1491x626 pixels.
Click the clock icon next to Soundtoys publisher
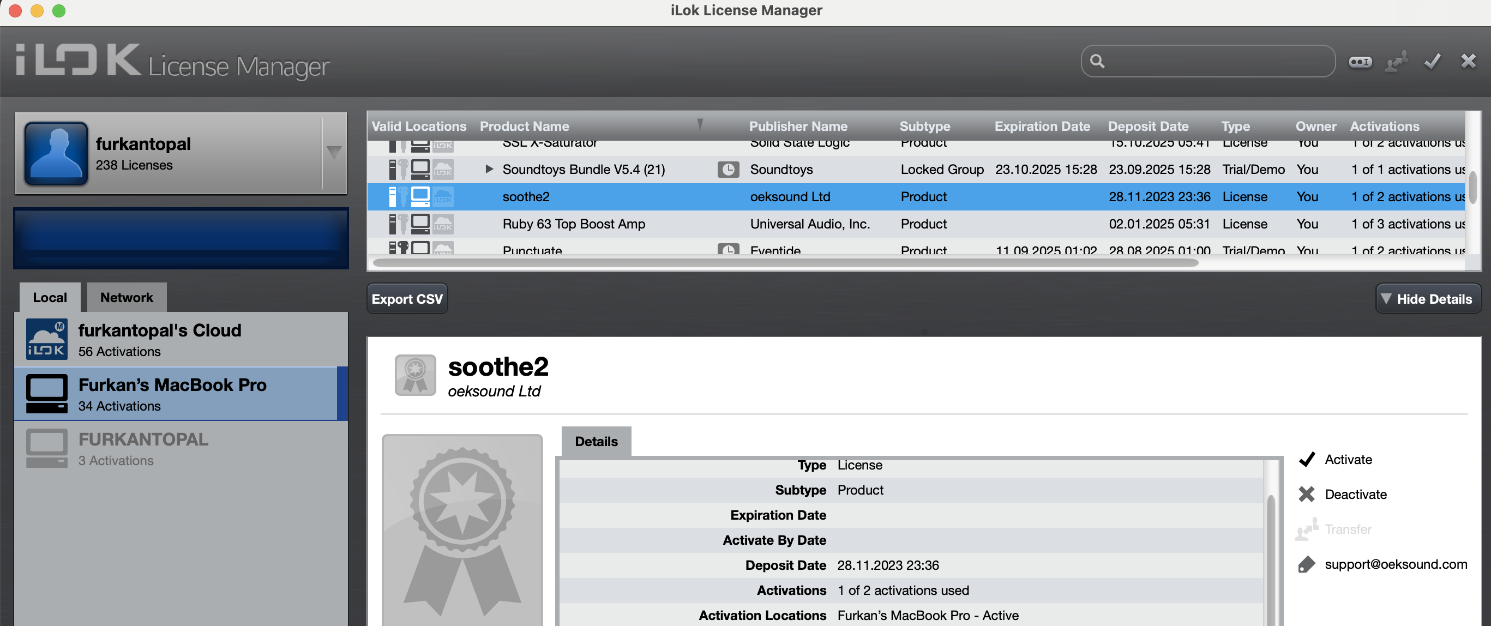point(728,170)
